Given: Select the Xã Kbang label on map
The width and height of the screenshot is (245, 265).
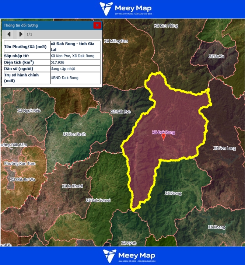Looking at the screenshot, I should [x=216, y=227].
